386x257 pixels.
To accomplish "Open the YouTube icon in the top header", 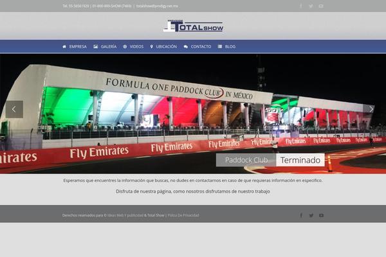I will [321, 6].
